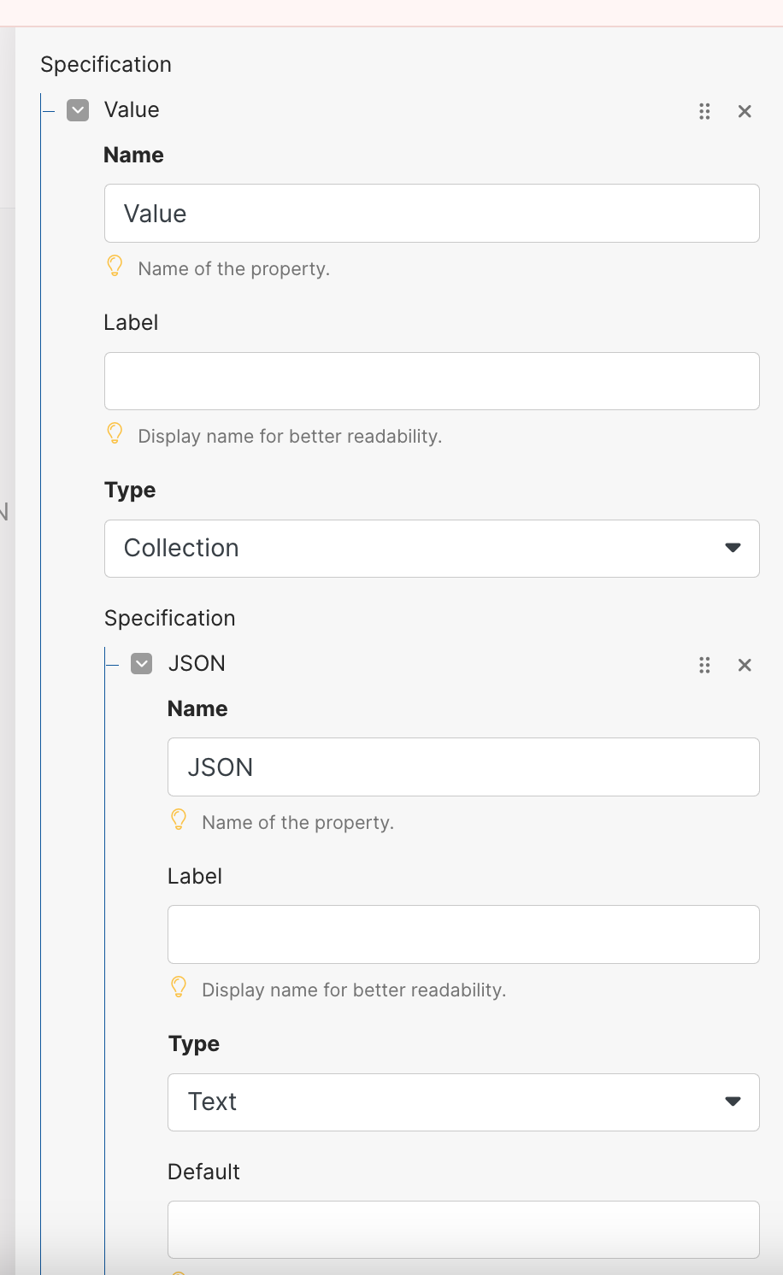Click the Name field containing JSON
783x1275 pixels.
463,767
